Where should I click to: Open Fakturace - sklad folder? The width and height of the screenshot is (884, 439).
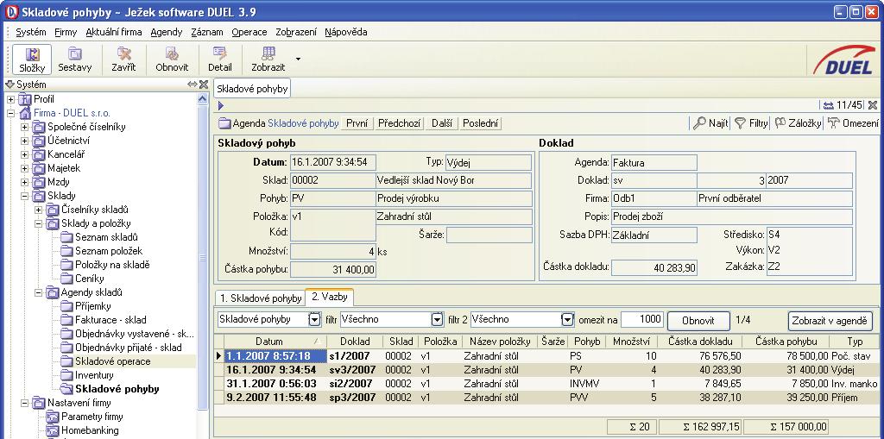[x=111, y=320]
